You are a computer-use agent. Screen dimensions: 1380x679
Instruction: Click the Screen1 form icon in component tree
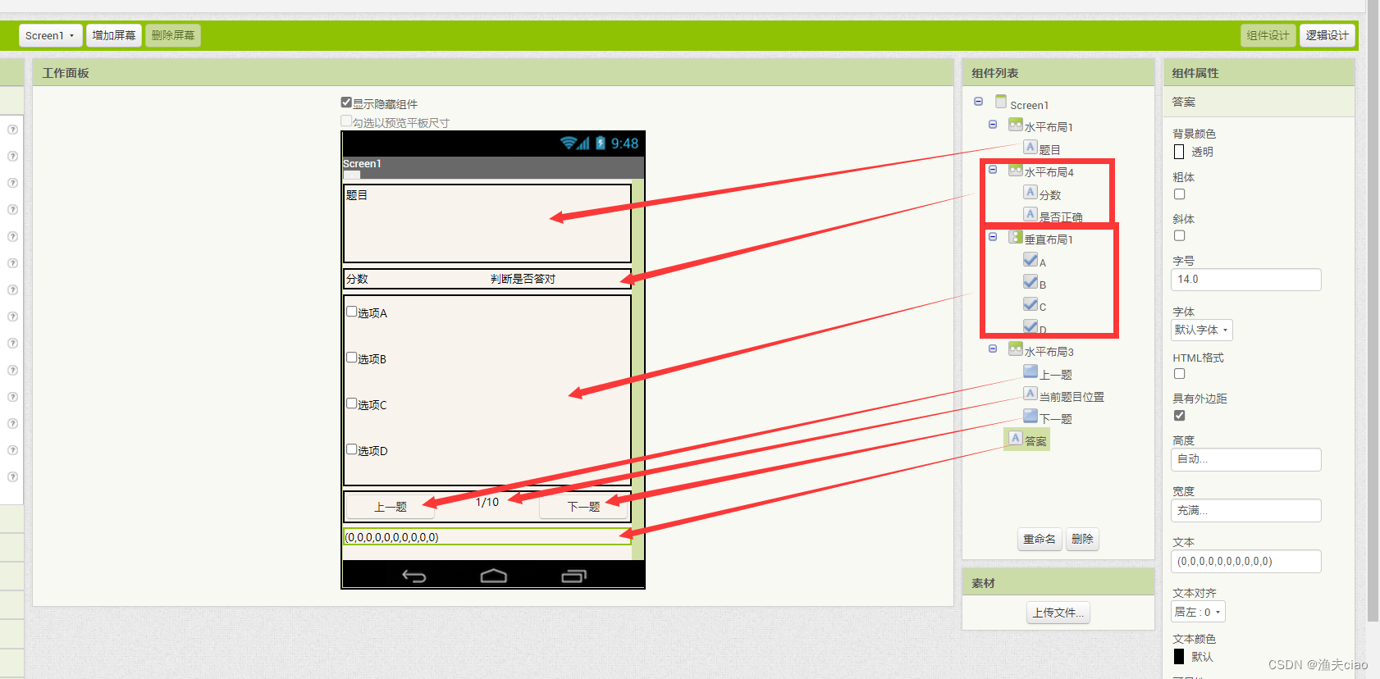click(x=1001, y=102)
